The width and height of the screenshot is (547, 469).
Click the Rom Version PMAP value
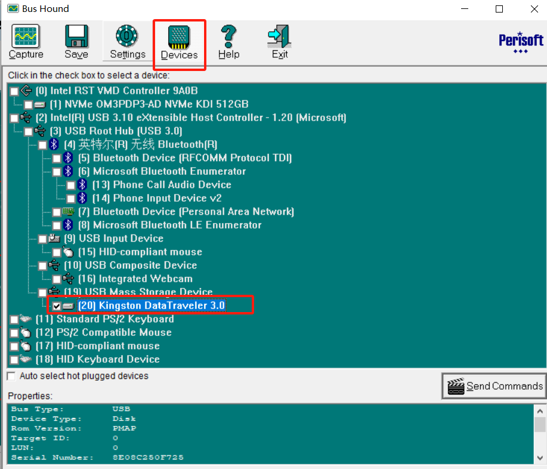tap(124, 428)
